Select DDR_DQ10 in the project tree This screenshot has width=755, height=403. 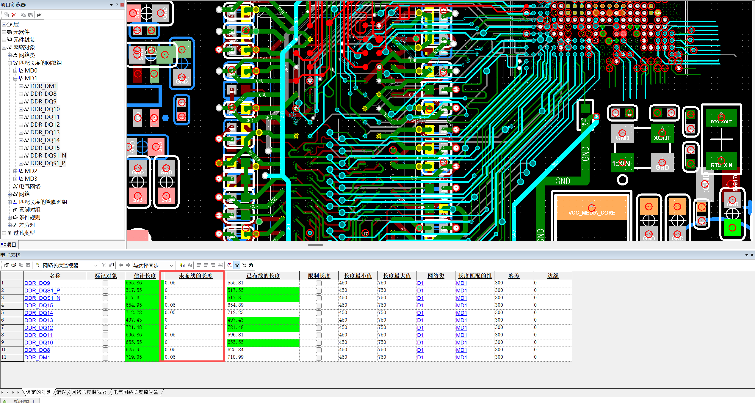pos(45,109)
